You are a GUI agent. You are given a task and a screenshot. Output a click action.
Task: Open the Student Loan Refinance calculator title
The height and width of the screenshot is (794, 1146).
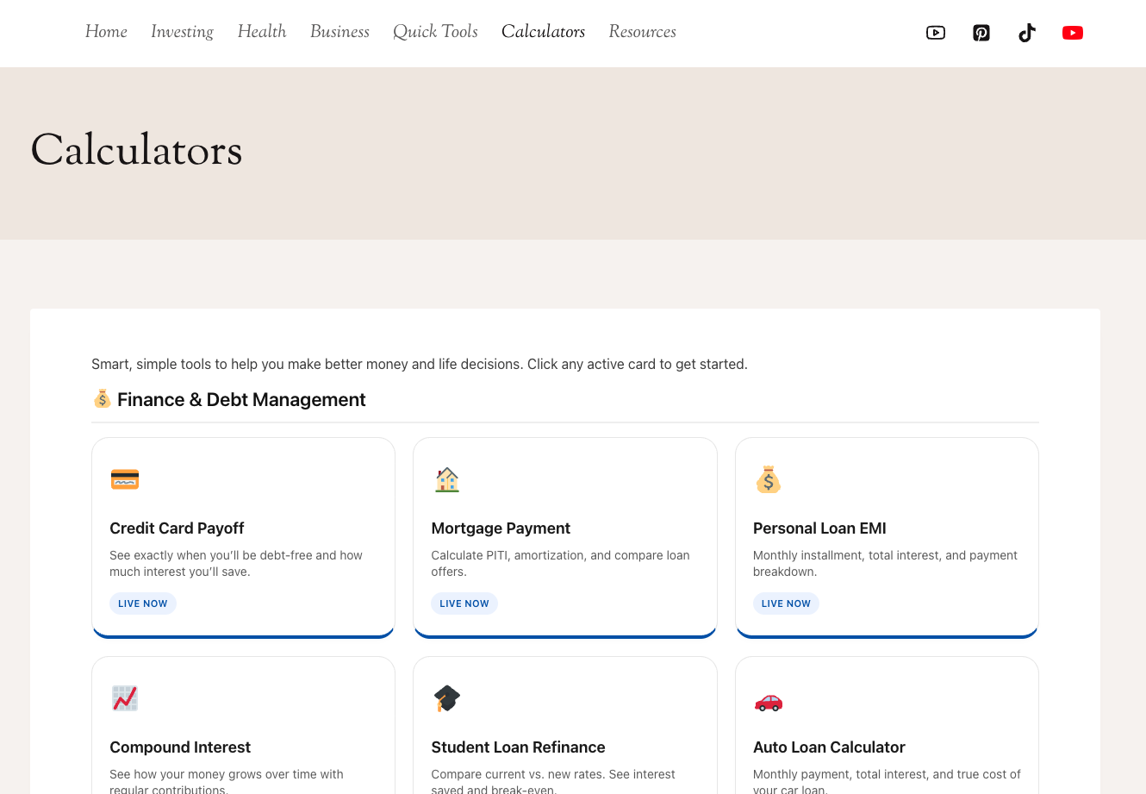pos(518,747)
